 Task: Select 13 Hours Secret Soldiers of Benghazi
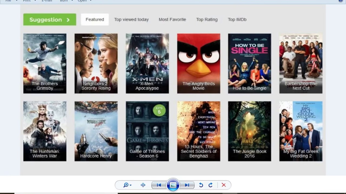pos(199,131)
